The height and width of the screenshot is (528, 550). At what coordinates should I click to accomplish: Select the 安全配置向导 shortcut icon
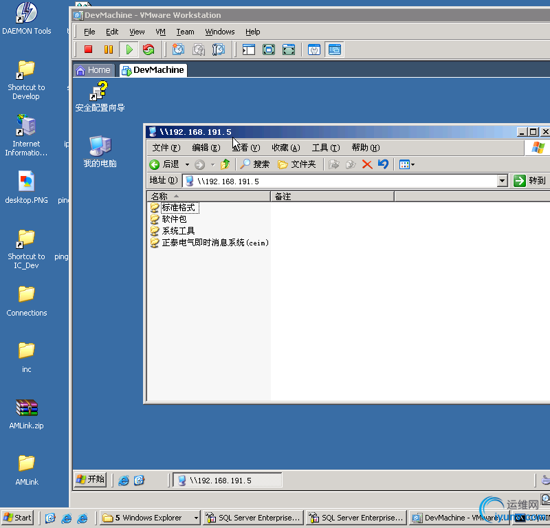coord(100,96)
